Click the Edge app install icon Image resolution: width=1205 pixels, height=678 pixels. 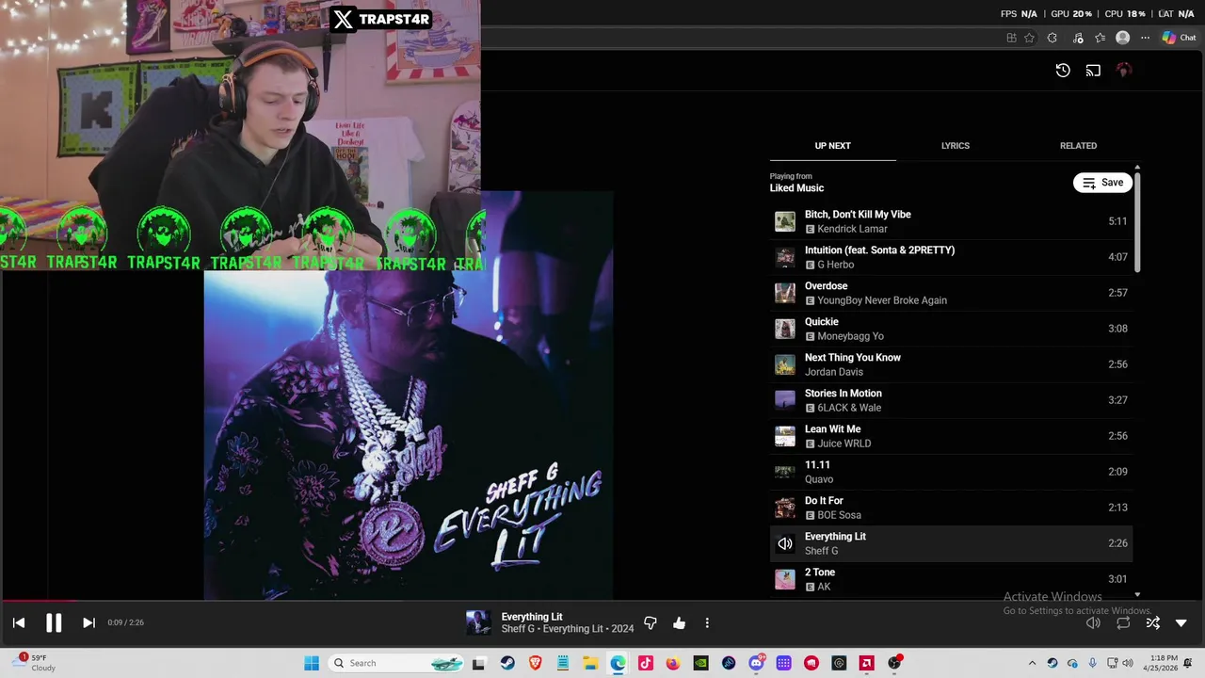[x=1011, y=38]
